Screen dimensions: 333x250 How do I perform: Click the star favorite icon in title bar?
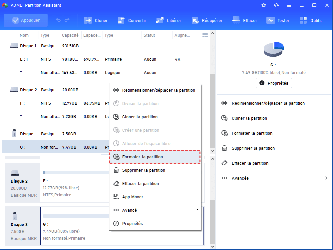(x=264, y=5)
